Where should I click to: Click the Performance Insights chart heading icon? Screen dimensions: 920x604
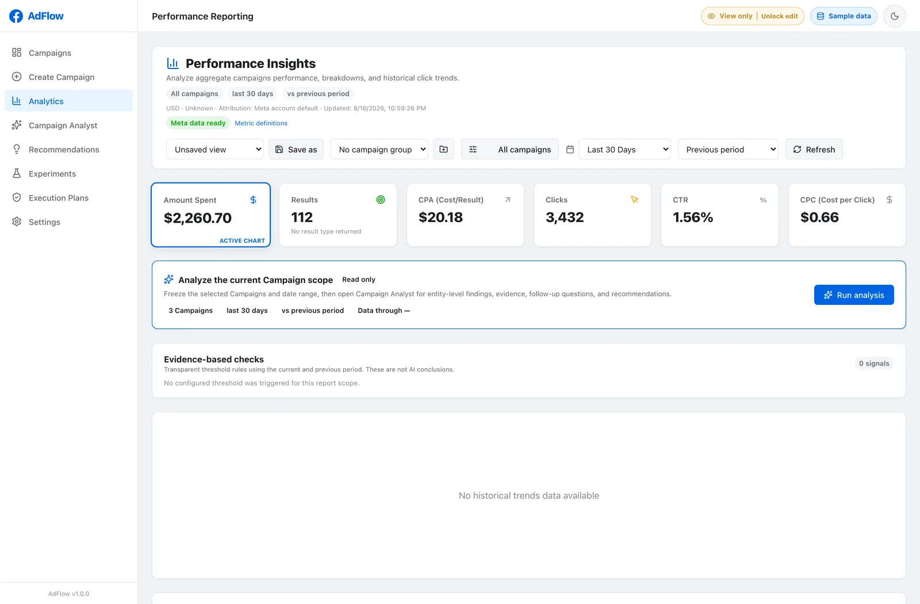pos(172,63)
